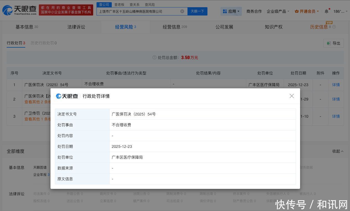Click the company name search input field
Screen dimensions: 350x211
click(138, 11)
